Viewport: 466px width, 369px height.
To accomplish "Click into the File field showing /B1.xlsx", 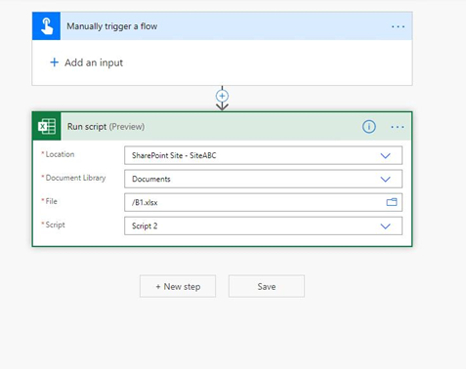I will coord(263,202).
